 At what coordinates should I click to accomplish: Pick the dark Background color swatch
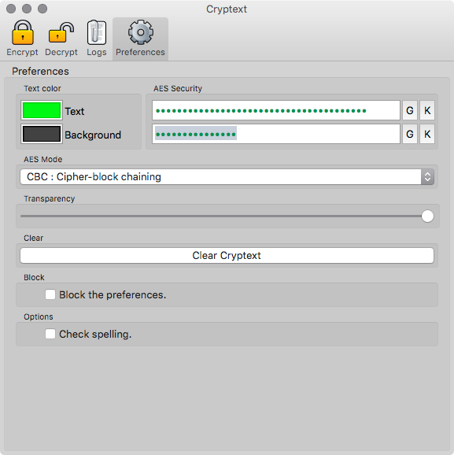[x=42, y=134]
